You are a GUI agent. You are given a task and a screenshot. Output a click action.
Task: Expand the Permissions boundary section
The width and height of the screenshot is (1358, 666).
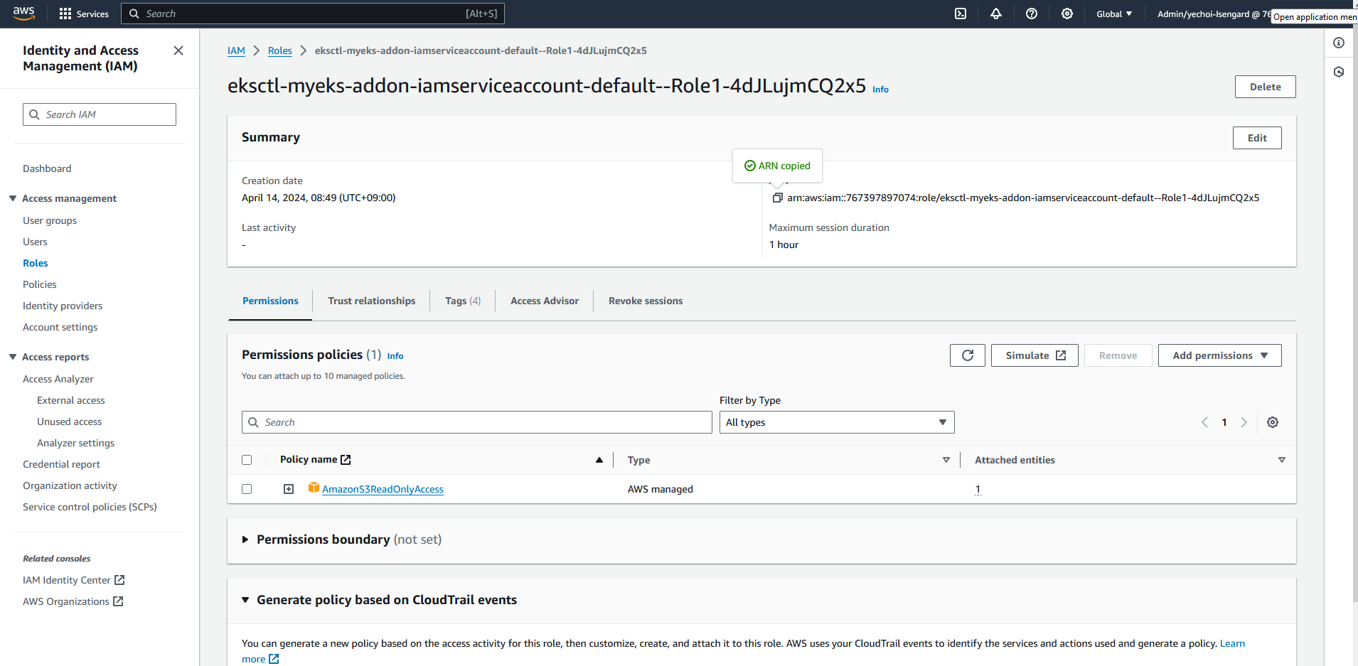click(245, 539)
